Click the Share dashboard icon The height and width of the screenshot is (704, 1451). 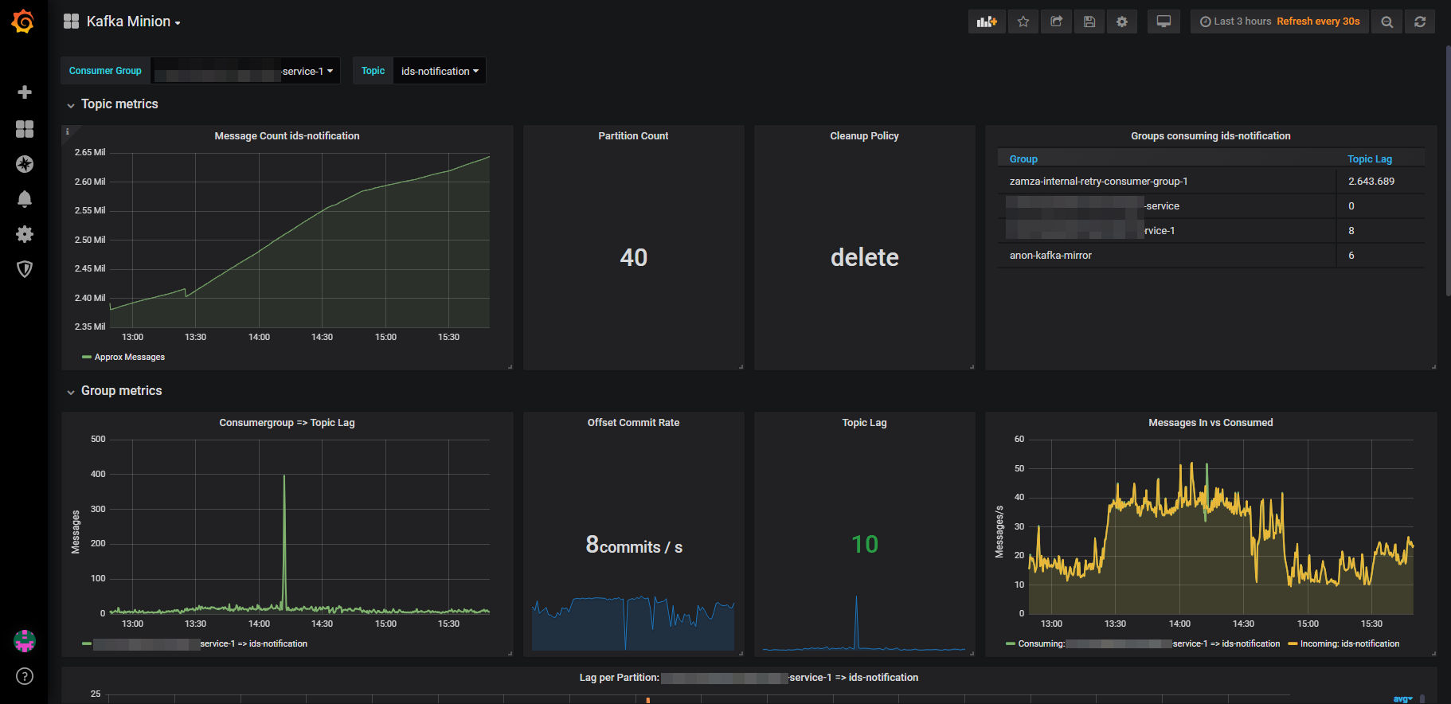click(1056, 22)
